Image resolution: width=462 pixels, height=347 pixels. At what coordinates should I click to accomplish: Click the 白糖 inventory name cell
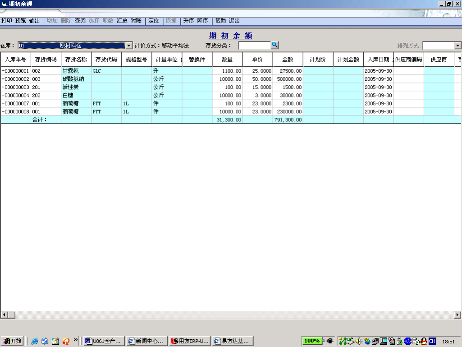[76, 95]
